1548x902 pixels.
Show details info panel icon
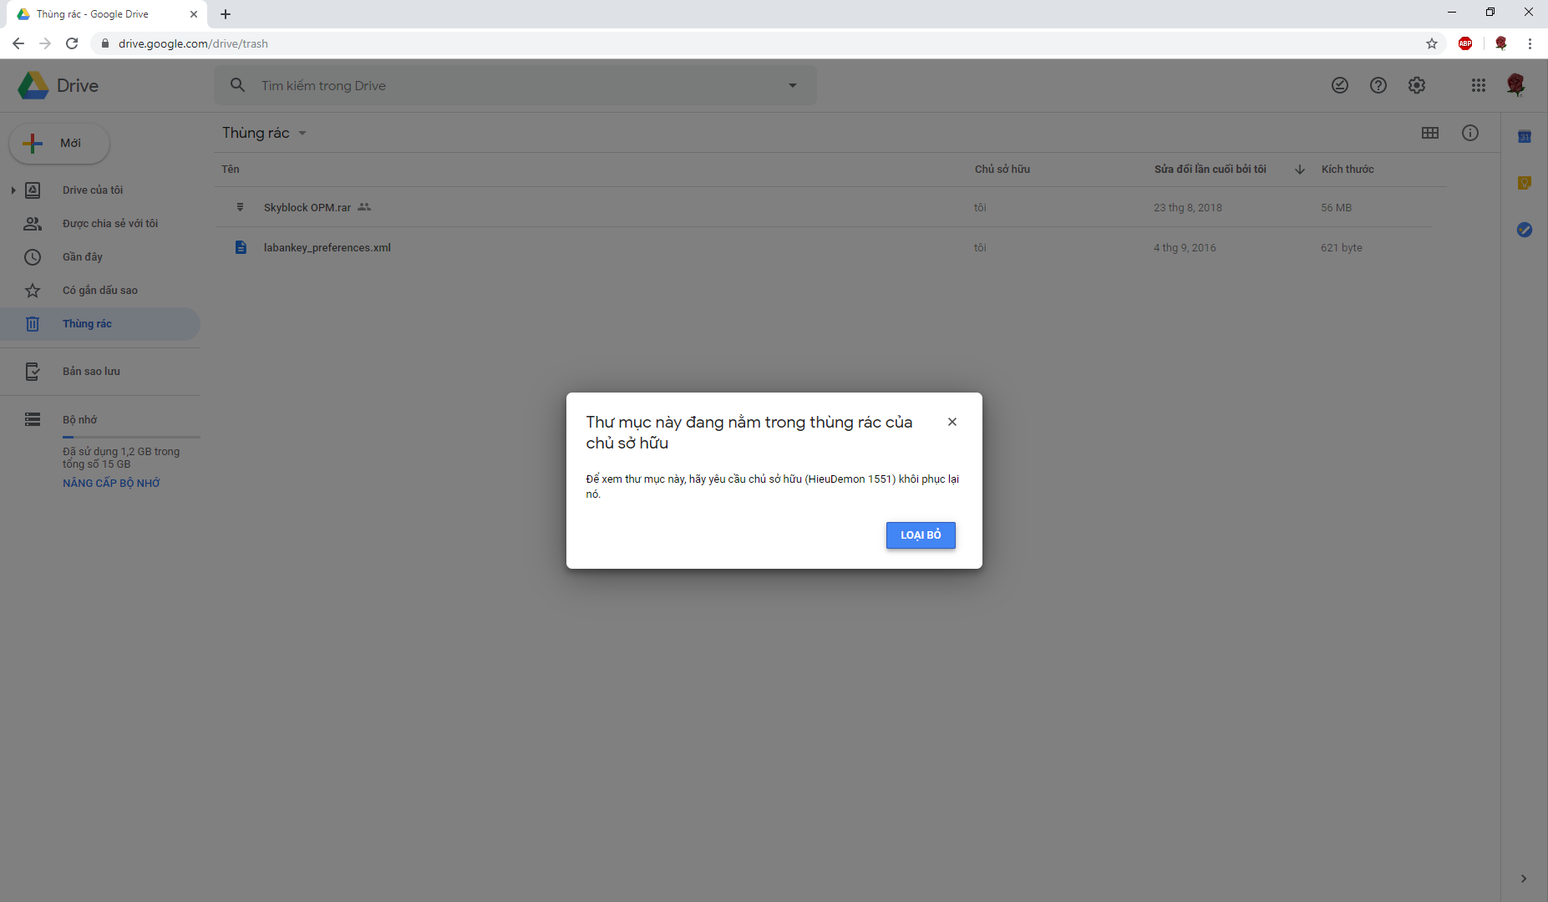pyautogui.click(x=1470, y=133)
